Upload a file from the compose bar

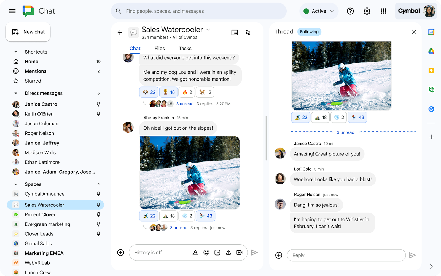tap(228, 252)
